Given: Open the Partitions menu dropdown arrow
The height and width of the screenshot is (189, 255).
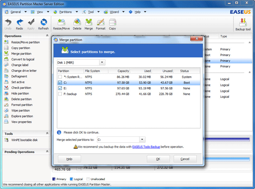Looking at the screenshot, I should click(x=77, y=12).
